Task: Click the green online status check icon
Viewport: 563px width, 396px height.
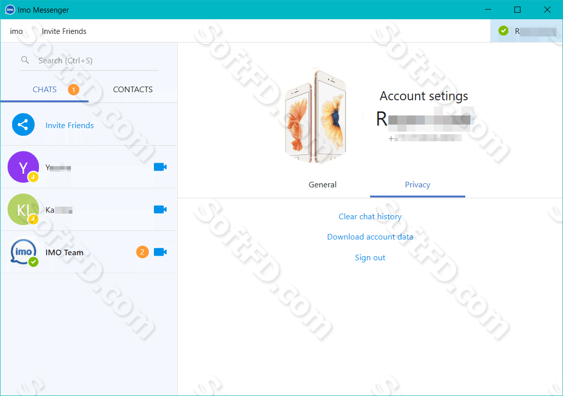Action: (x=503, y=31)
